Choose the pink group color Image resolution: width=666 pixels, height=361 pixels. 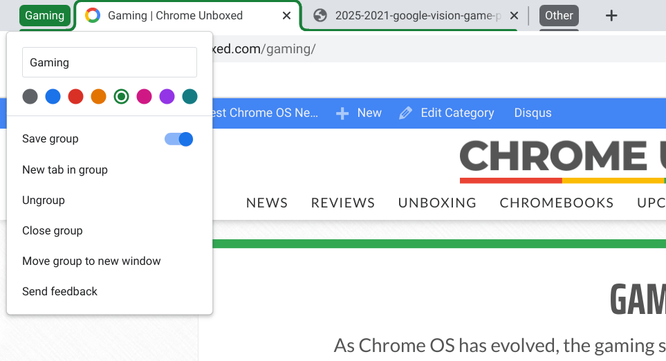(x=145, y=96)
